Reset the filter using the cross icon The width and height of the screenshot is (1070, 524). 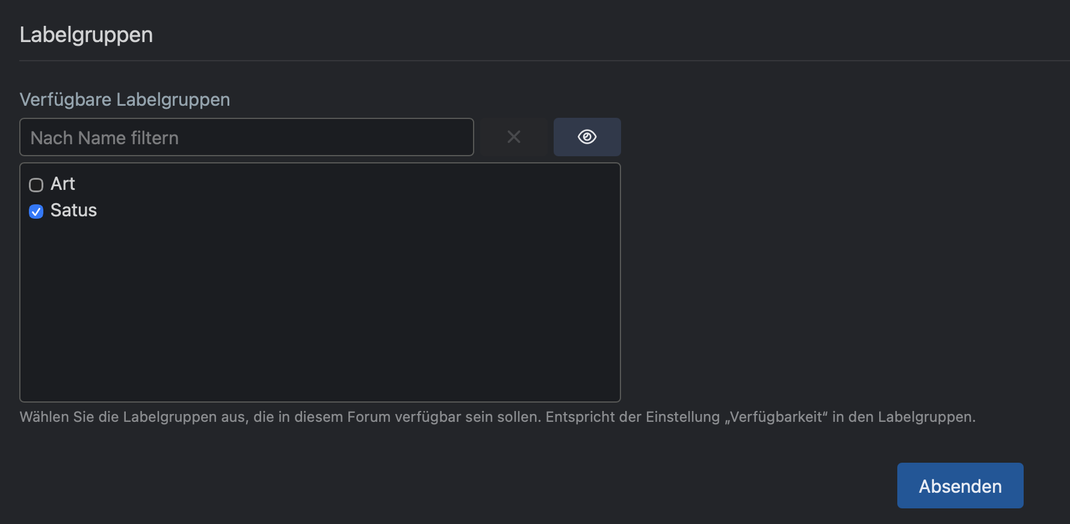click(x=514, y=137)
